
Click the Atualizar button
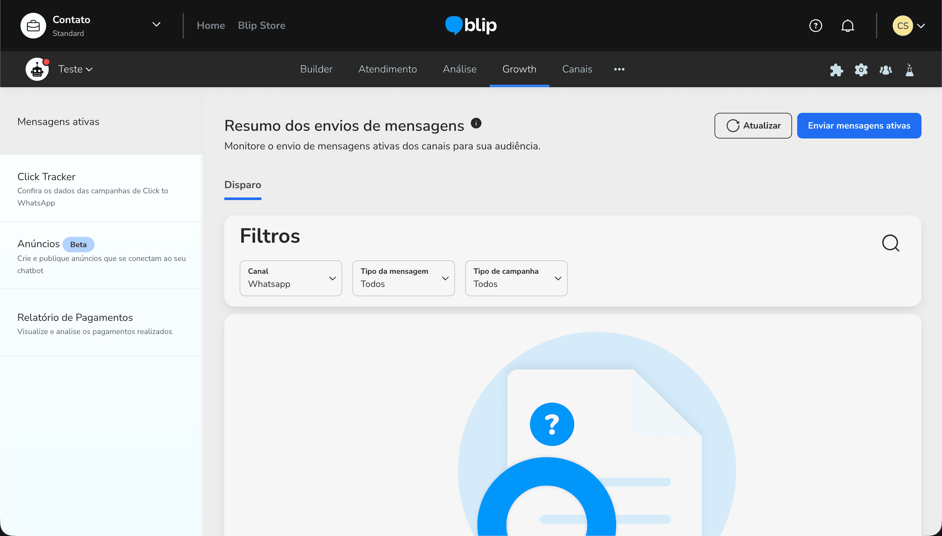pyautogui.click(x=753, y=126)
